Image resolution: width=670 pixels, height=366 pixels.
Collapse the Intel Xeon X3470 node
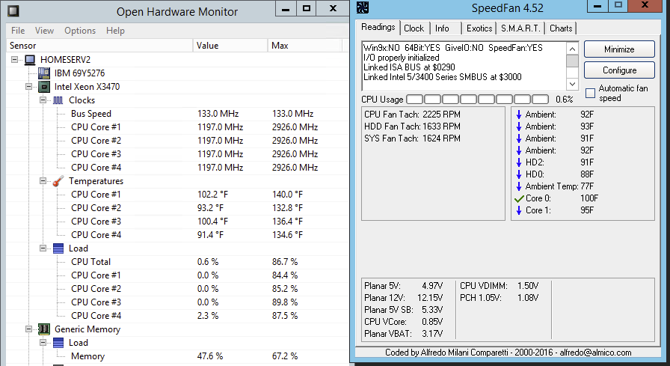click(28, 87)
